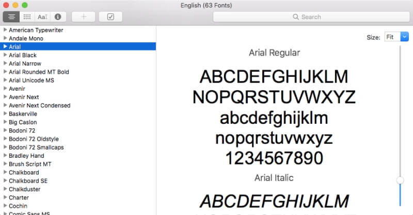Select the Avenir font
Viewport: 413px width, 215px height.
click(17, 89)
